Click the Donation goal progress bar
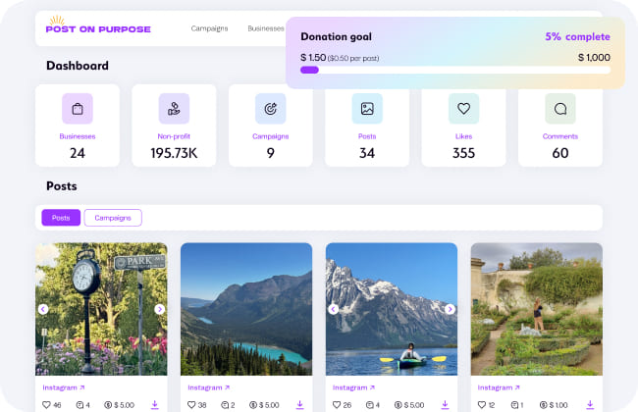The width and height of the screenshot is (638, 412). point(454,70)
